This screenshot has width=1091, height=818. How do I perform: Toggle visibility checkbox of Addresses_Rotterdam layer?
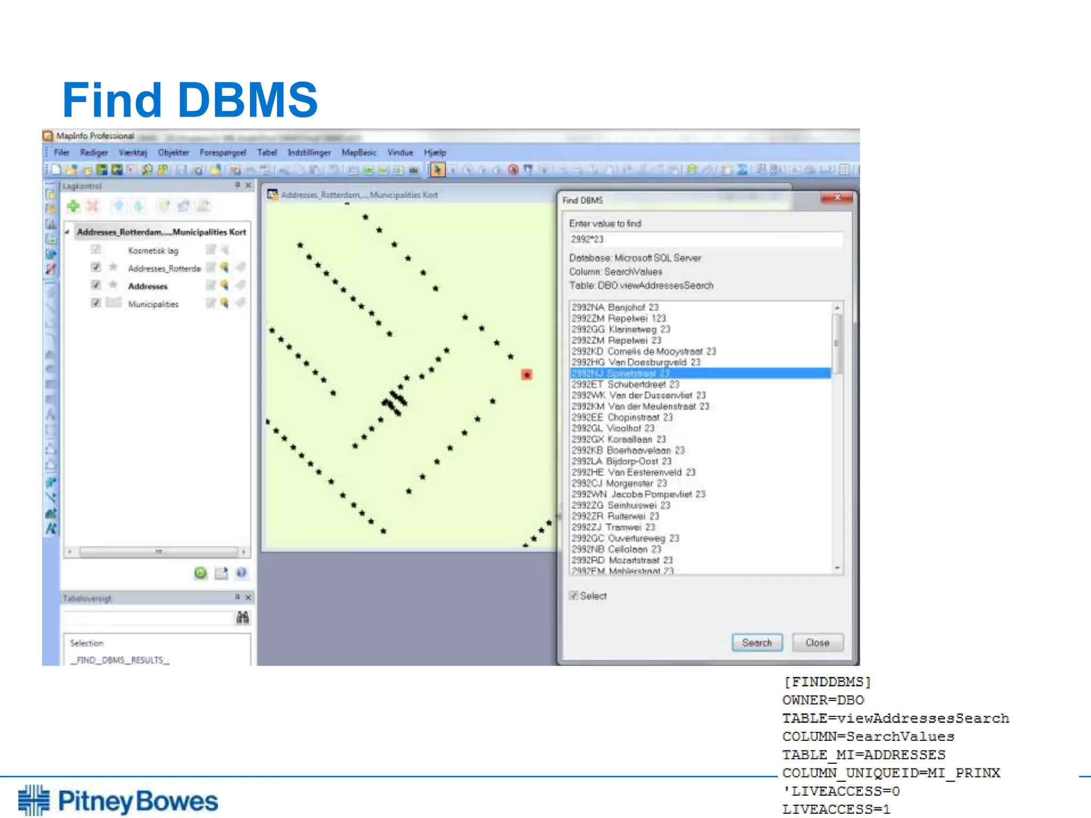click(x=96, y=267)
